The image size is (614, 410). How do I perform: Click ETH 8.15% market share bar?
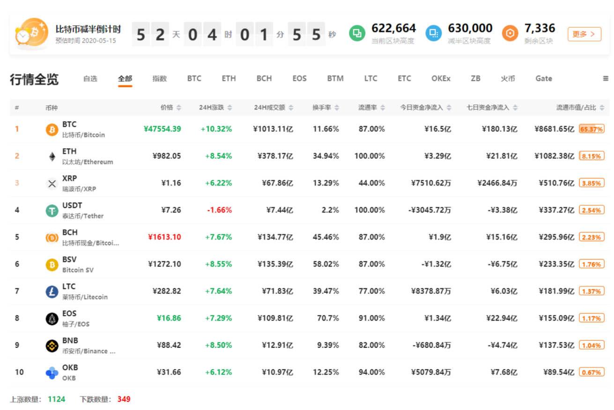592,156
